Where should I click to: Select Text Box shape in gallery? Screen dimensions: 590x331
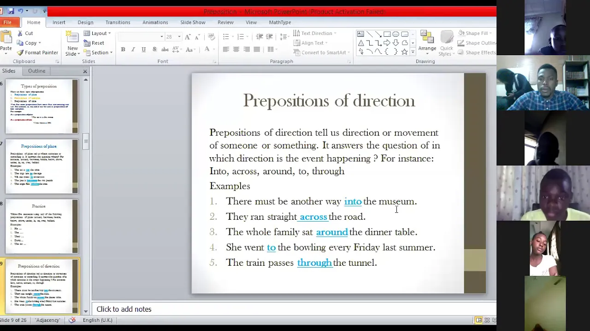pos(360,34)
